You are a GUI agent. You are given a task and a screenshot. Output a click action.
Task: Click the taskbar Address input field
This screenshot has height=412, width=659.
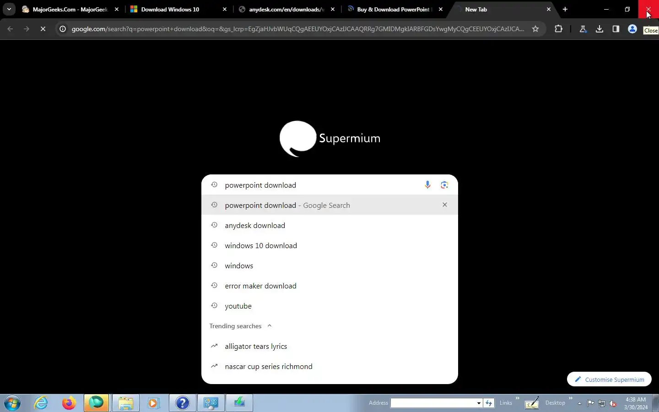click(433, 403)
